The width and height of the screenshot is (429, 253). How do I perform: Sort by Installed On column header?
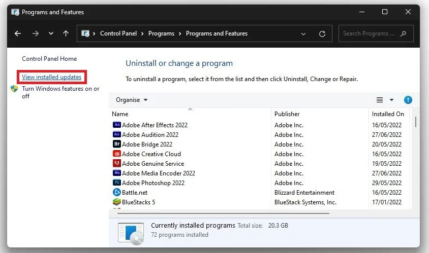pos(388,114)
